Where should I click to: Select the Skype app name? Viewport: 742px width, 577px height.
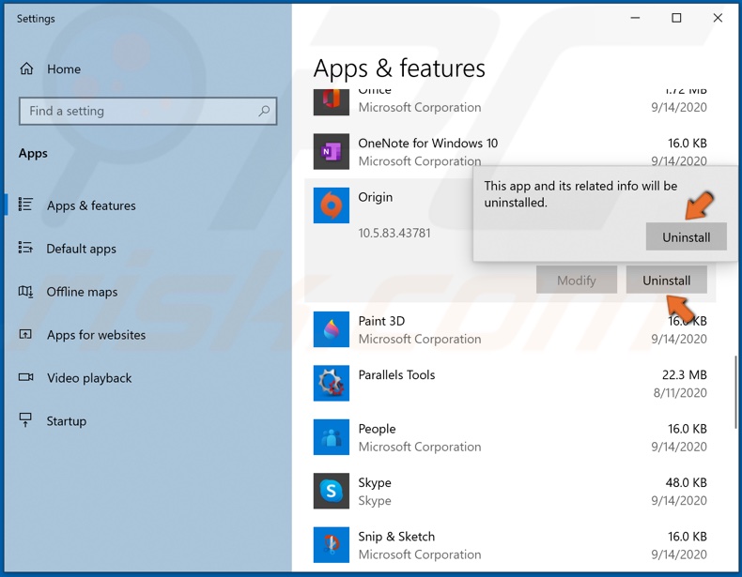coord(375,483)
